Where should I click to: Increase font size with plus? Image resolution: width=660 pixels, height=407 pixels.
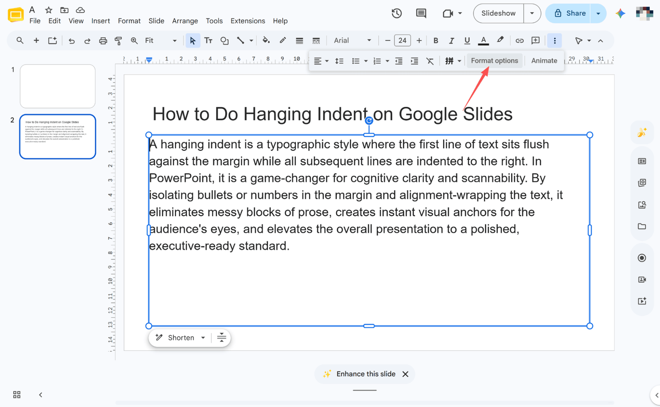pyautogui.click(x=419, y=40)
